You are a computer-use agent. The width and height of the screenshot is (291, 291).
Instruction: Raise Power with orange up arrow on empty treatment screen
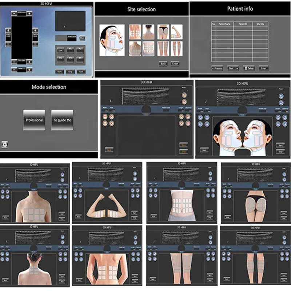[x=184, y=95]
